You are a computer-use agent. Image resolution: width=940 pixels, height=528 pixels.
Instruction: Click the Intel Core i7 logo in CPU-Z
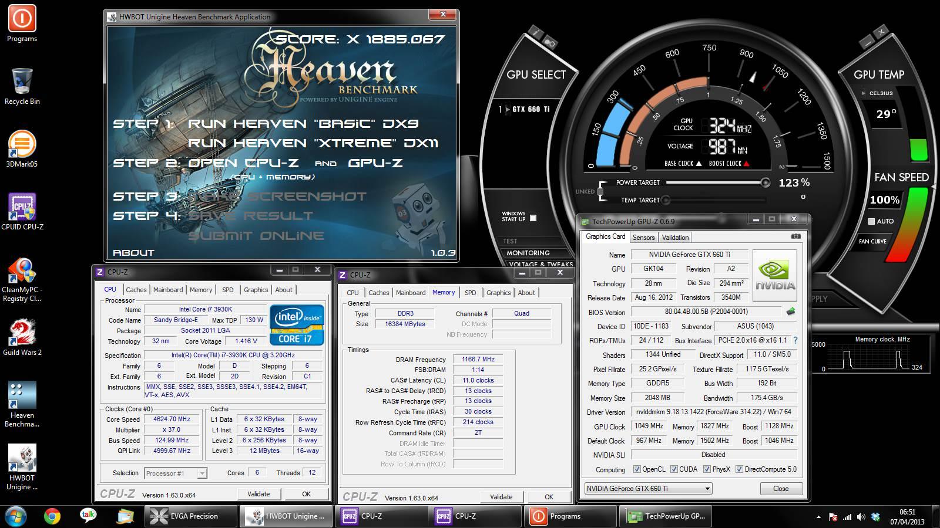(x=297, y=324)
